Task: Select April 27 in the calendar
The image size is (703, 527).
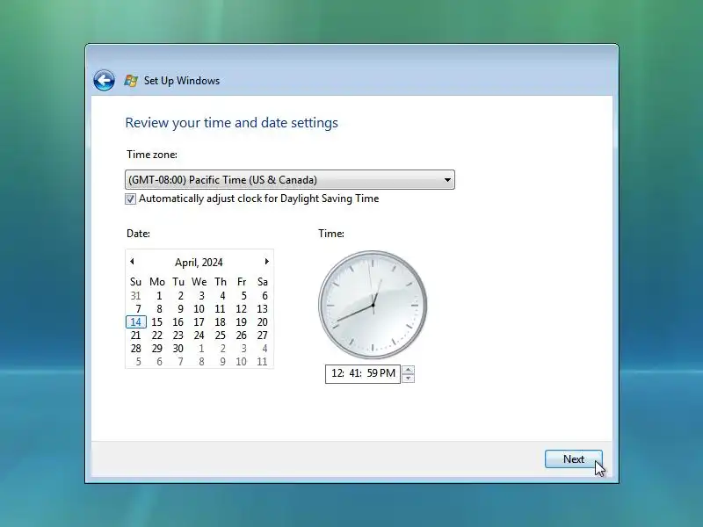Action: point(262,336)
